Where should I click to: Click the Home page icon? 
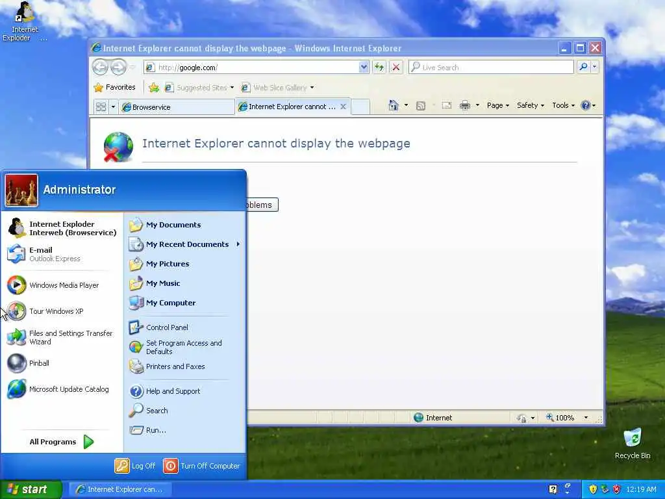coord(394,105)
